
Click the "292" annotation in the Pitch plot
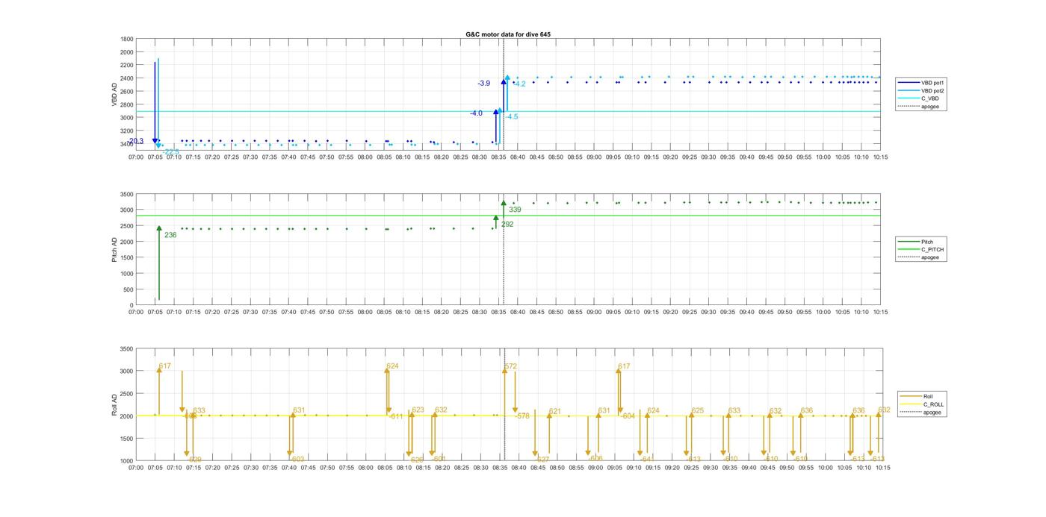(507, 225)
